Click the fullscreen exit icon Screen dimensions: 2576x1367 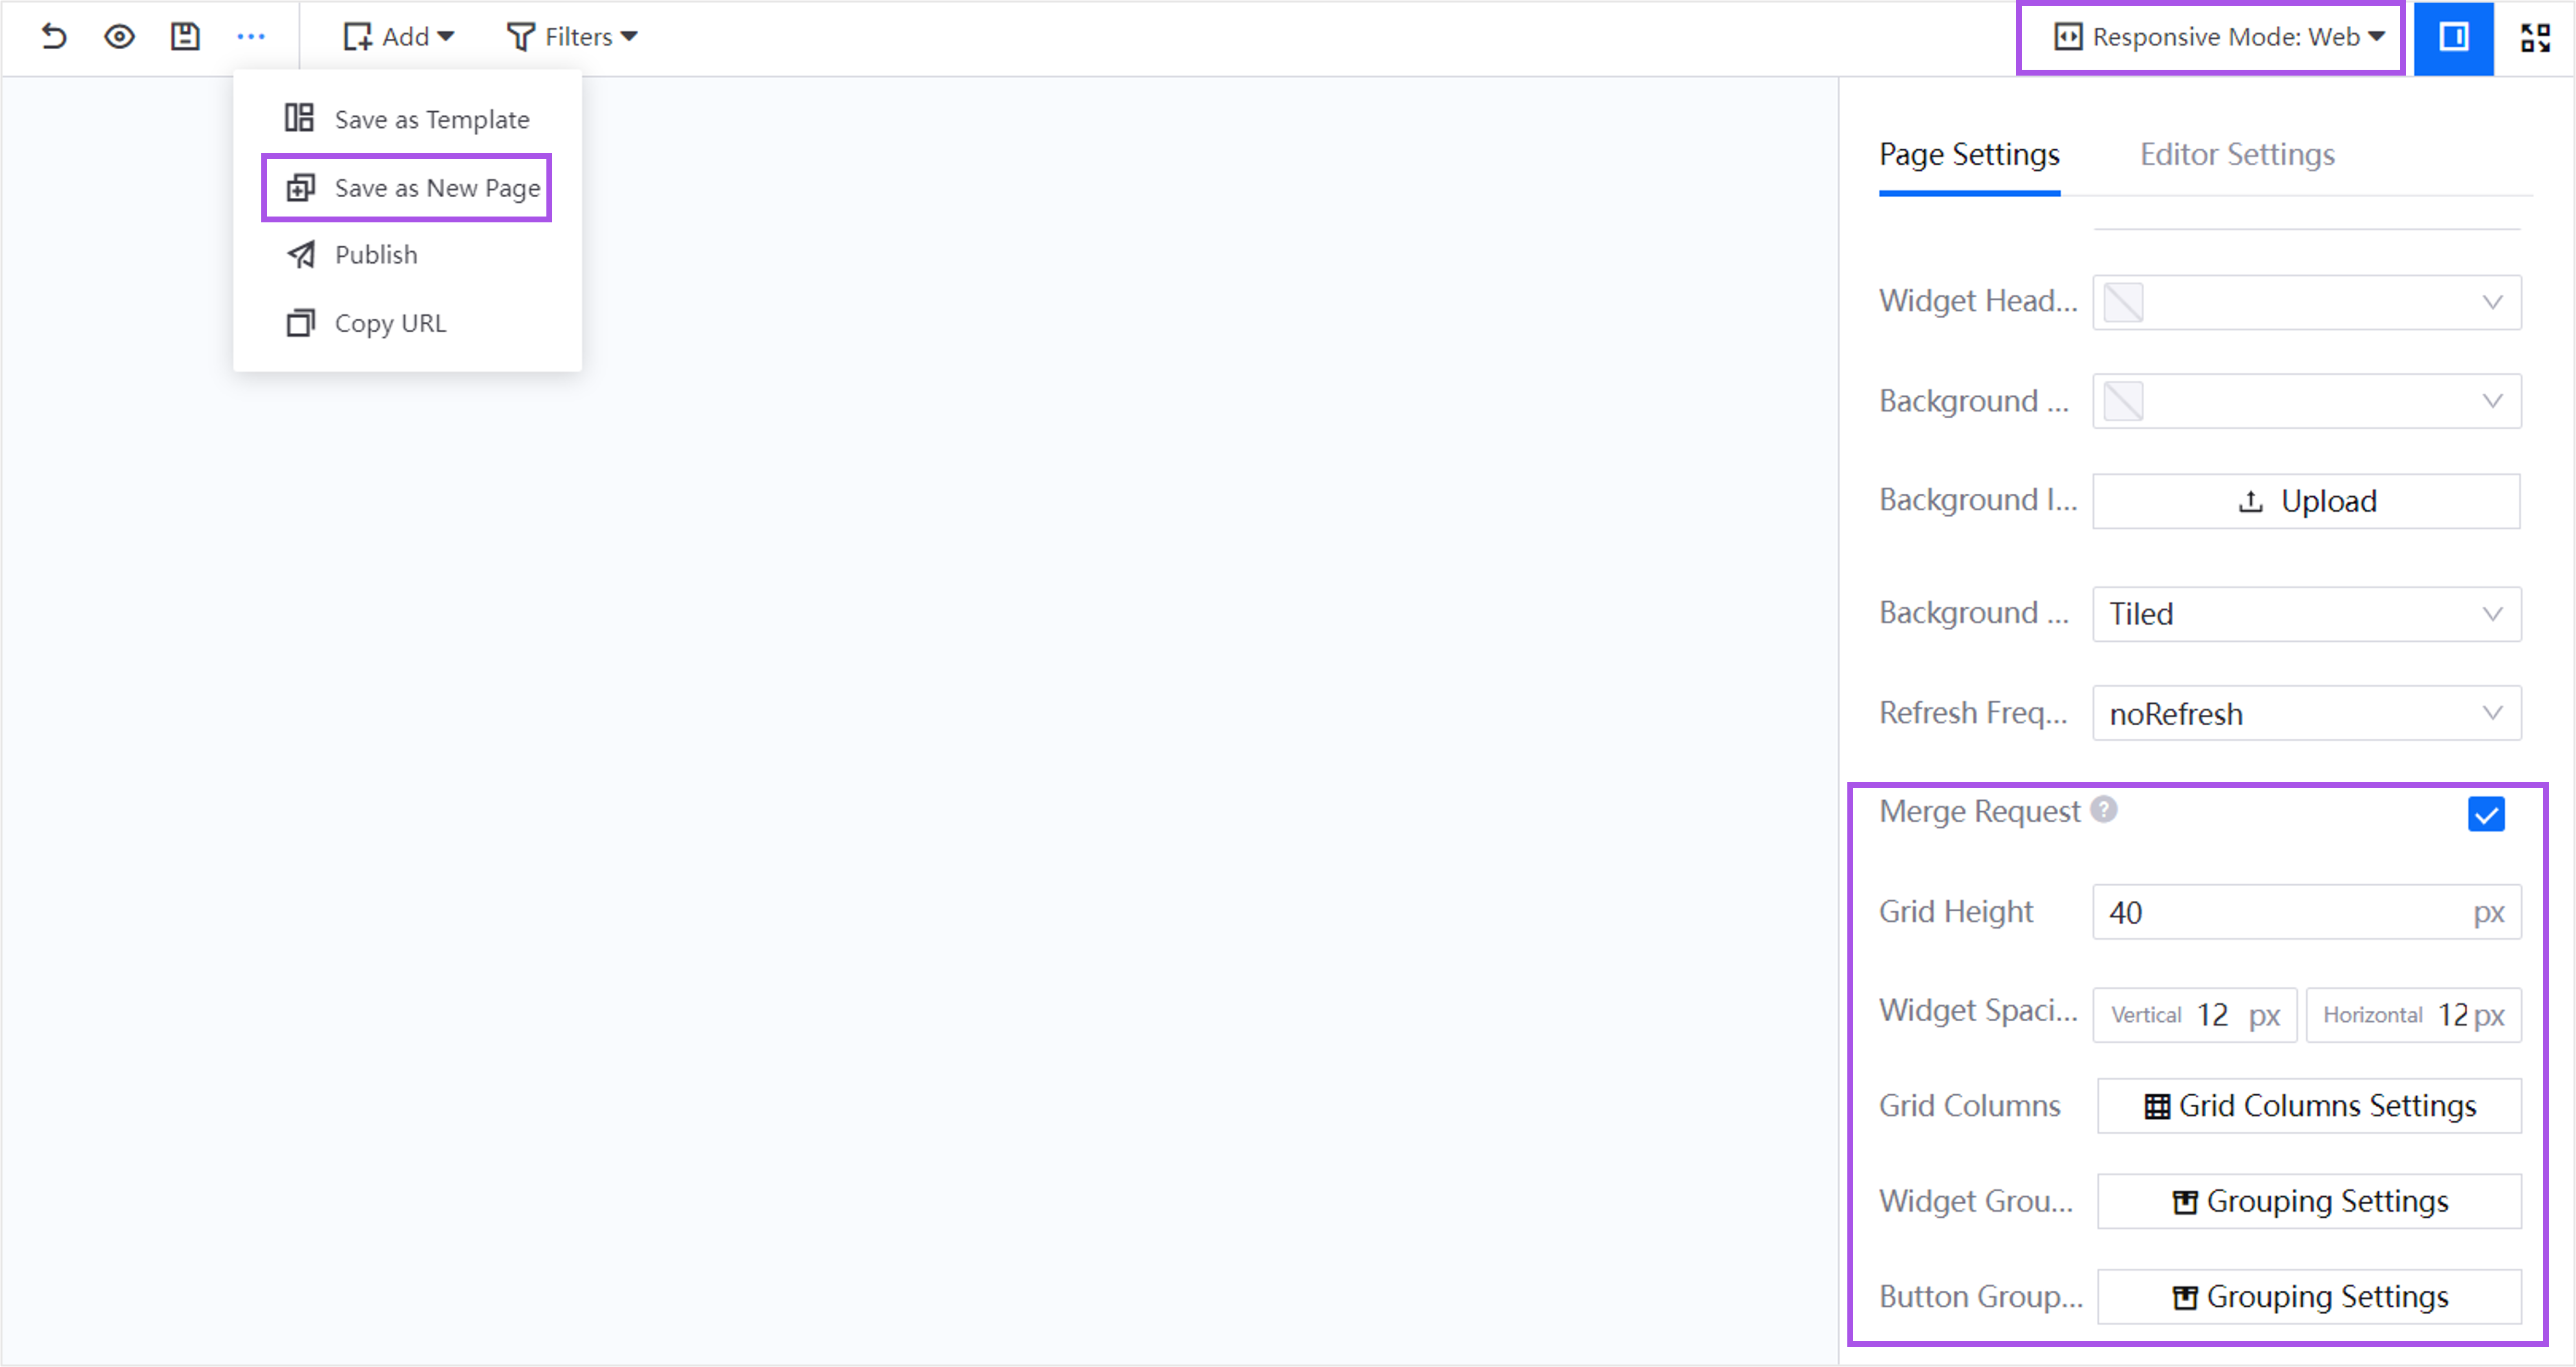[x=2535, y=38]
